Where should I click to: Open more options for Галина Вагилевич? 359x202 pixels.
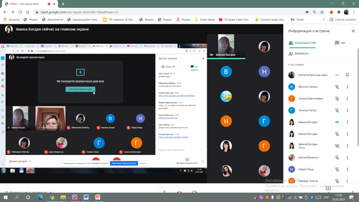(x=347, y=98)
